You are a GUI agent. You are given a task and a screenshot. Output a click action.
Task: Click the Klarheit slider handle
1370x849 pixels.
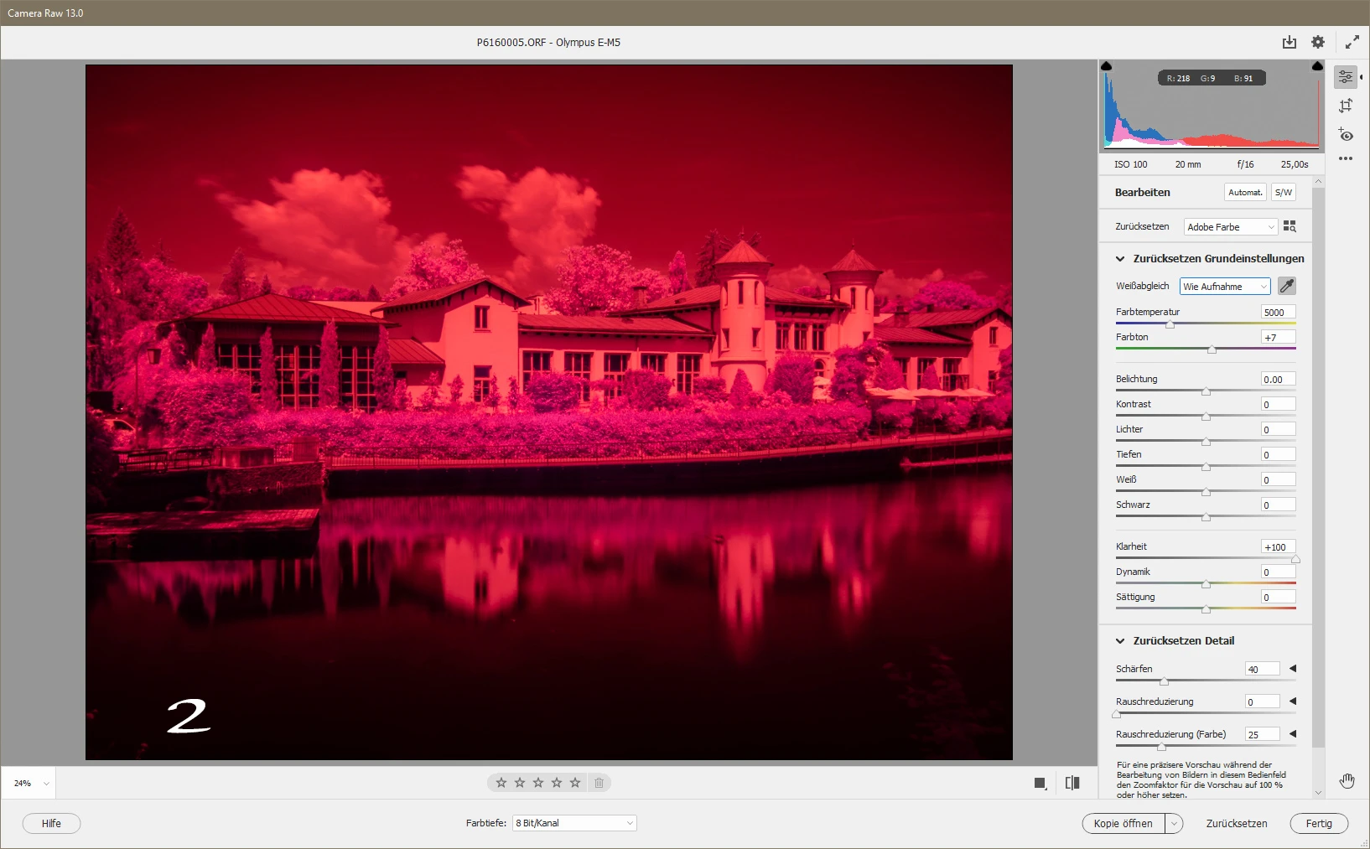pos(1295,559)
